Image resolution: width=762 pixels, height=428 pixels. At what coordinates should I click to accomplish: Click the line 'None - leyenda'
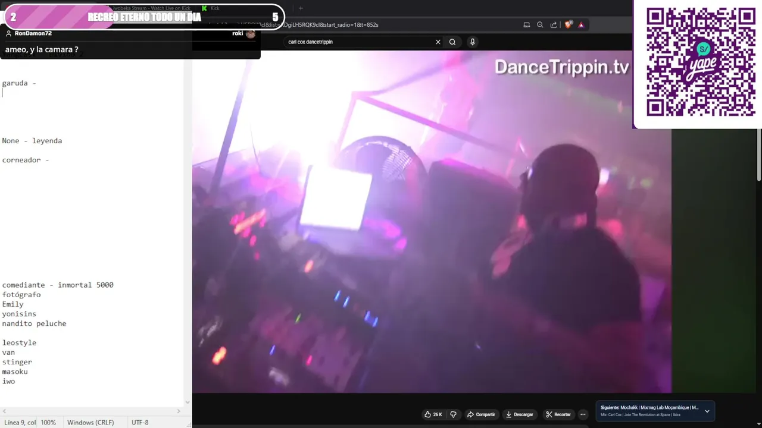coord(32,141)
